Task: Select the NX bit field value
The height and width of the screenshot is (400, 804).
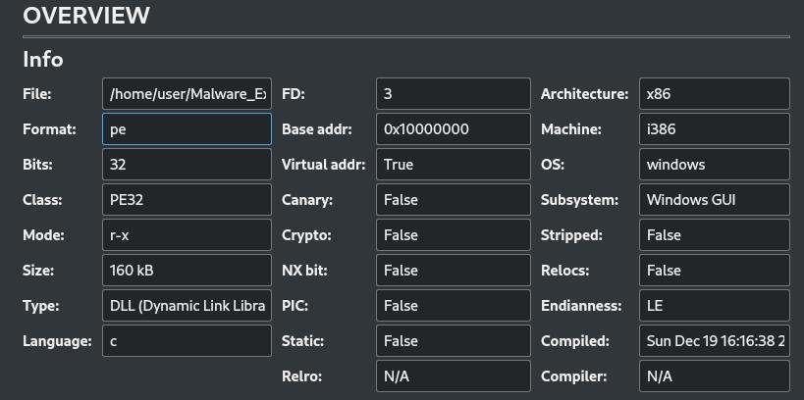Action: (x=453, y=271)
